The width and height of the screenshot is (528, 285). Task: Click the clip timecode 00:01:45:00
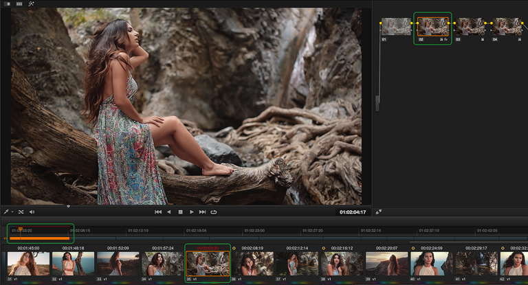pyautogui.click(x=28, y=249)
